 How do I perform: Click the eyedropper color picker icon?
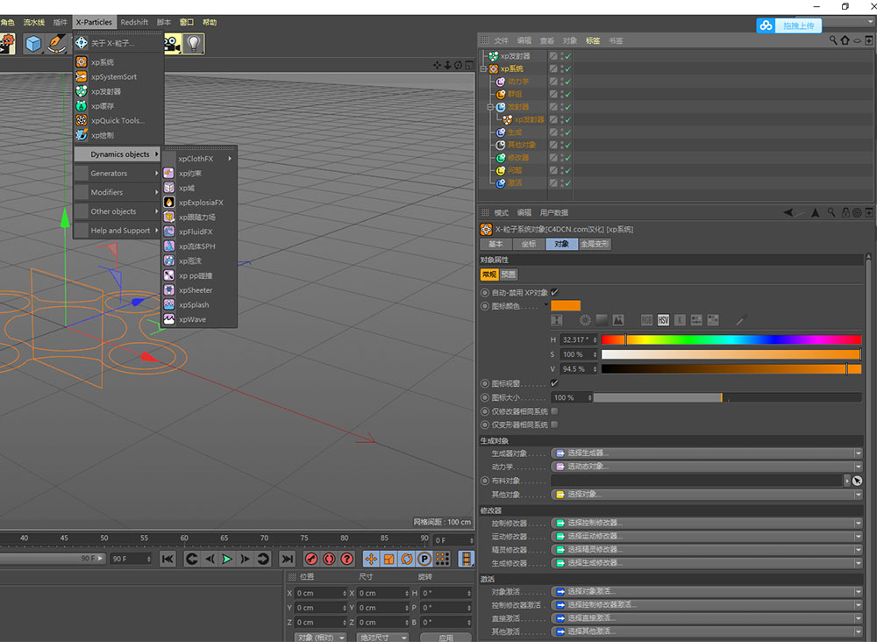pyautogui.click(x=741, y=320)
